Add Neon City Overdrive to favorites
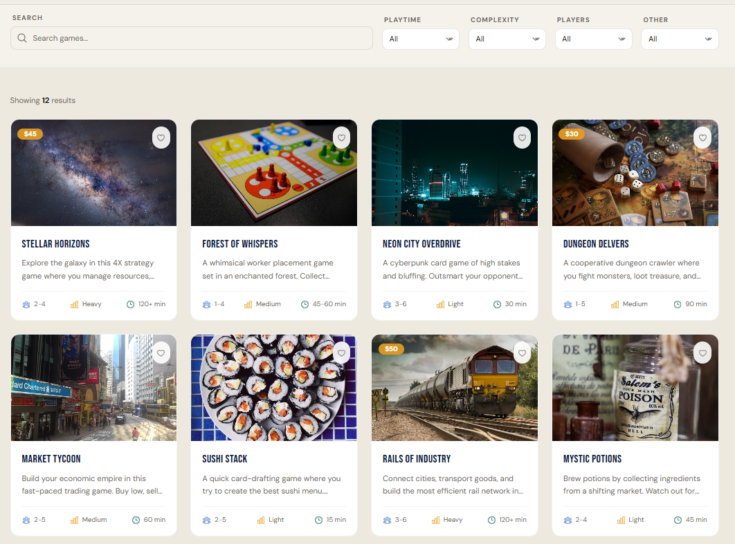The height and width of the screenshot is (544, 735). [522, 138]
